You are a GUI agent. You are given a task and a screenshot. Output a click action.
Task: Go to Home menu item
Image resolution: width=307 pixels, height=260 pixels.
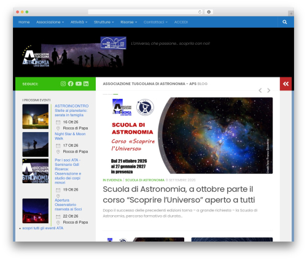(24, 22)
